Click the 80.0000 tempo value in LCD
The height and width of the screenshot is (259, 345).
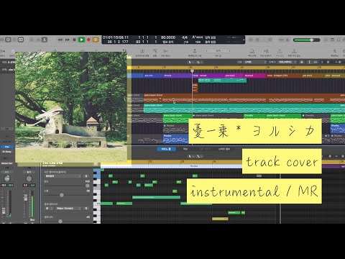(168, 37)
